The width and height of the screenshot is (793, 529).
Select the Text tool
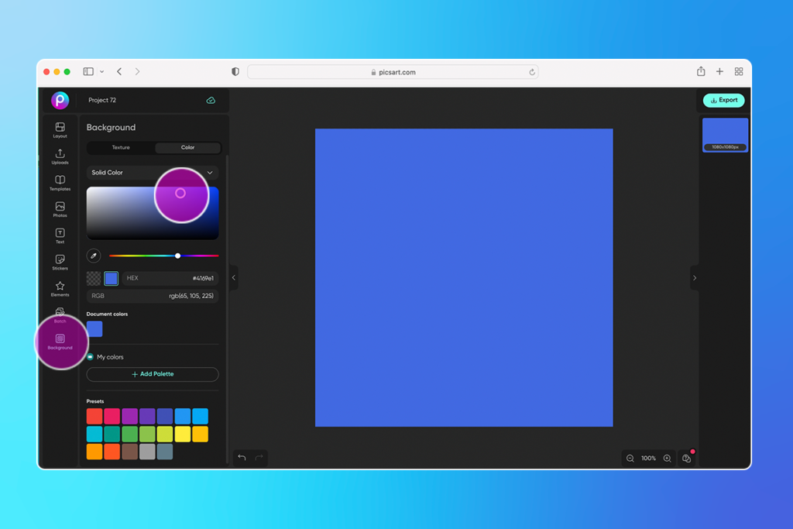click(60, 235)
